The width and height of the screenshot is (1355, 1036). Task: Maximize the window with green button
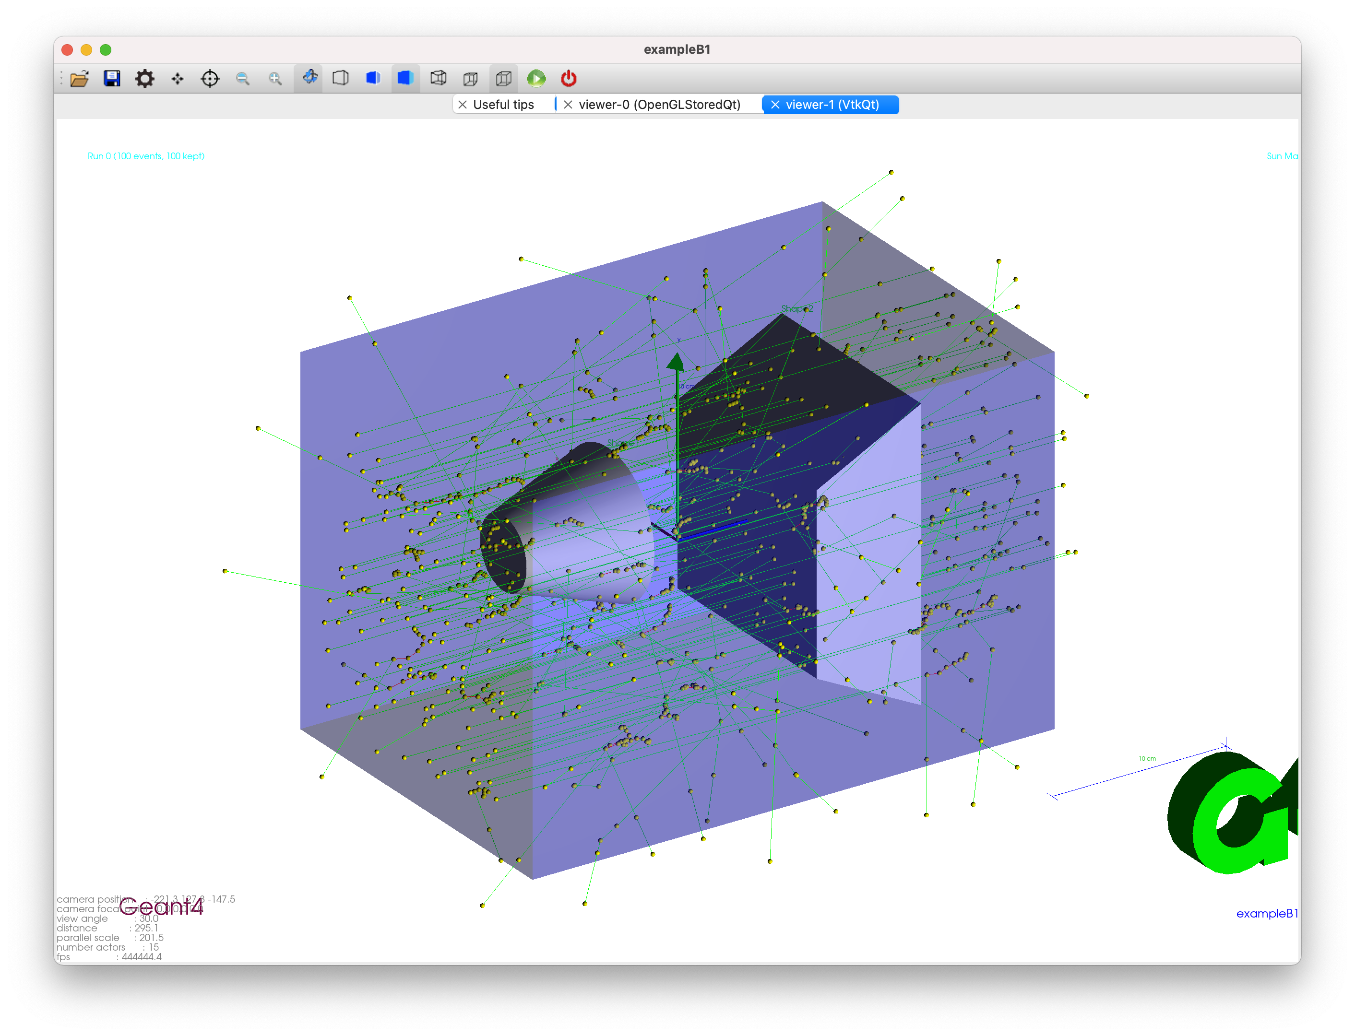coord(106,49)
